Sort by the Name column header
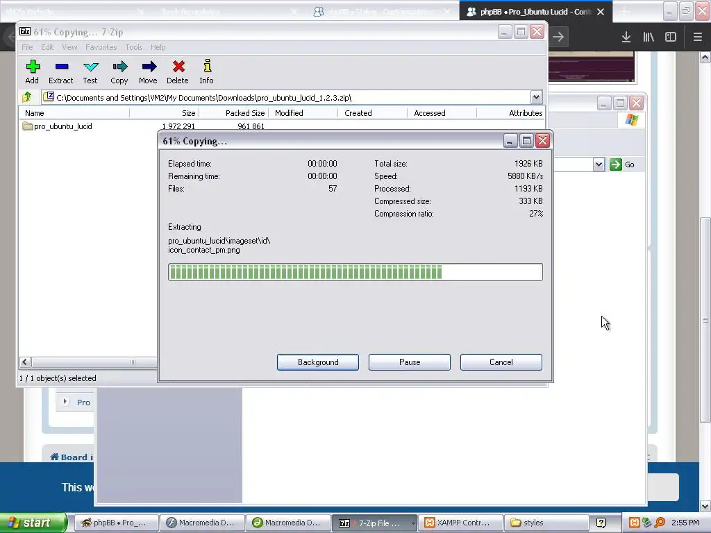The width and height of the screenshot is (711, 533). 74,113
